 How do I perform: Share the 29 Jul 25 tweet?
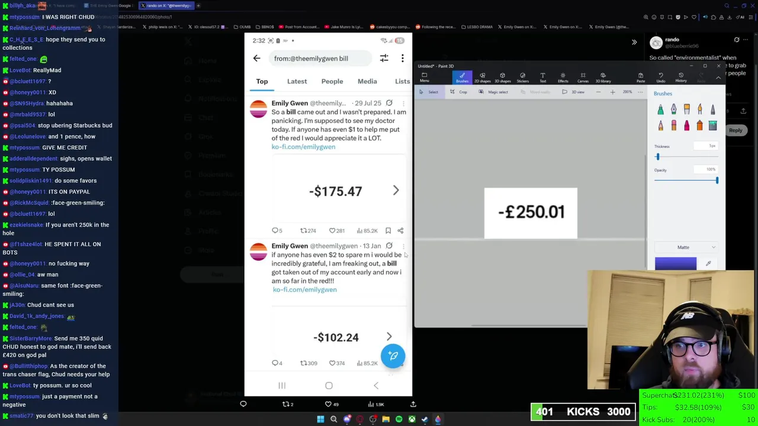pyautogui.click(x=400, y=231)
